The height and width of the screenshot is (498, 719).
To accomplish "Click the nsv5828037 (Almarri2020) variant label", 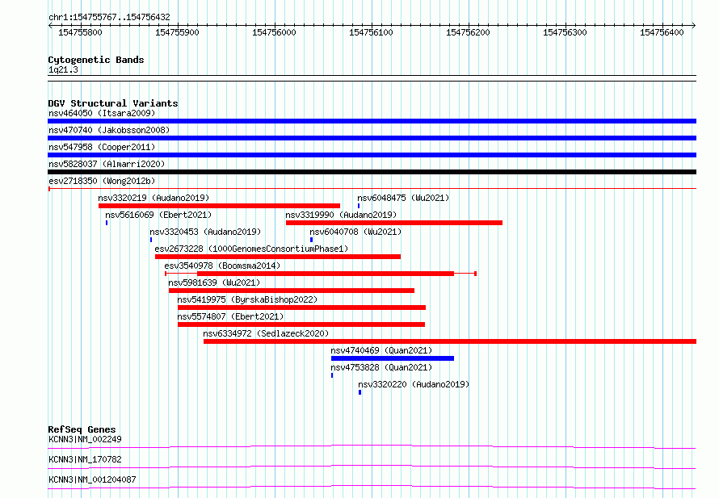I will pyautogui.click(x=107, y=164).
